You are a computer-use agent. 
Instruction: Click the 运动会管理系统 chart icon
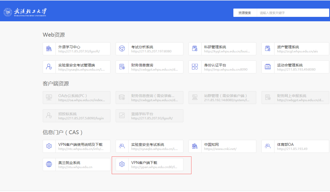pyautogui.click(x=268, y=67)
